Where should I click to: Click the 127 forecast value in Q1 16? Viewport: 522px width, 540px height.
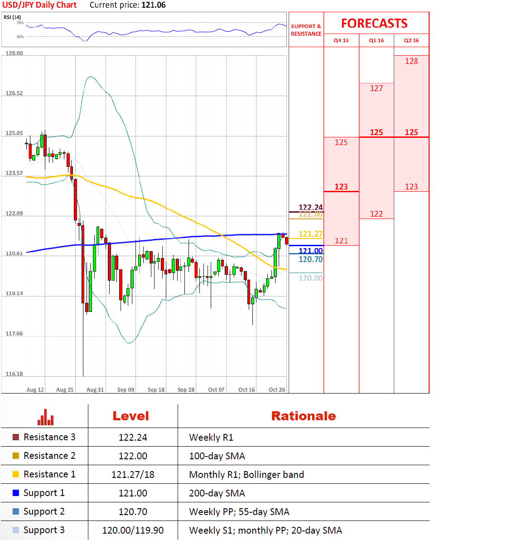pyautogui.click(x=377, y=88)
